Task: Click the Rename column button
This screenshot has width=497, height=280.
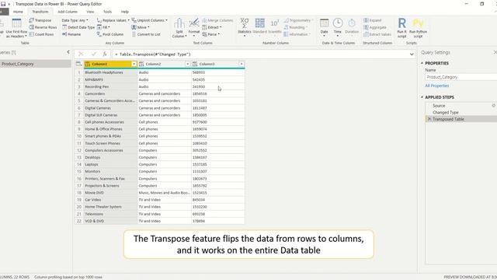Action: (71, 34)
